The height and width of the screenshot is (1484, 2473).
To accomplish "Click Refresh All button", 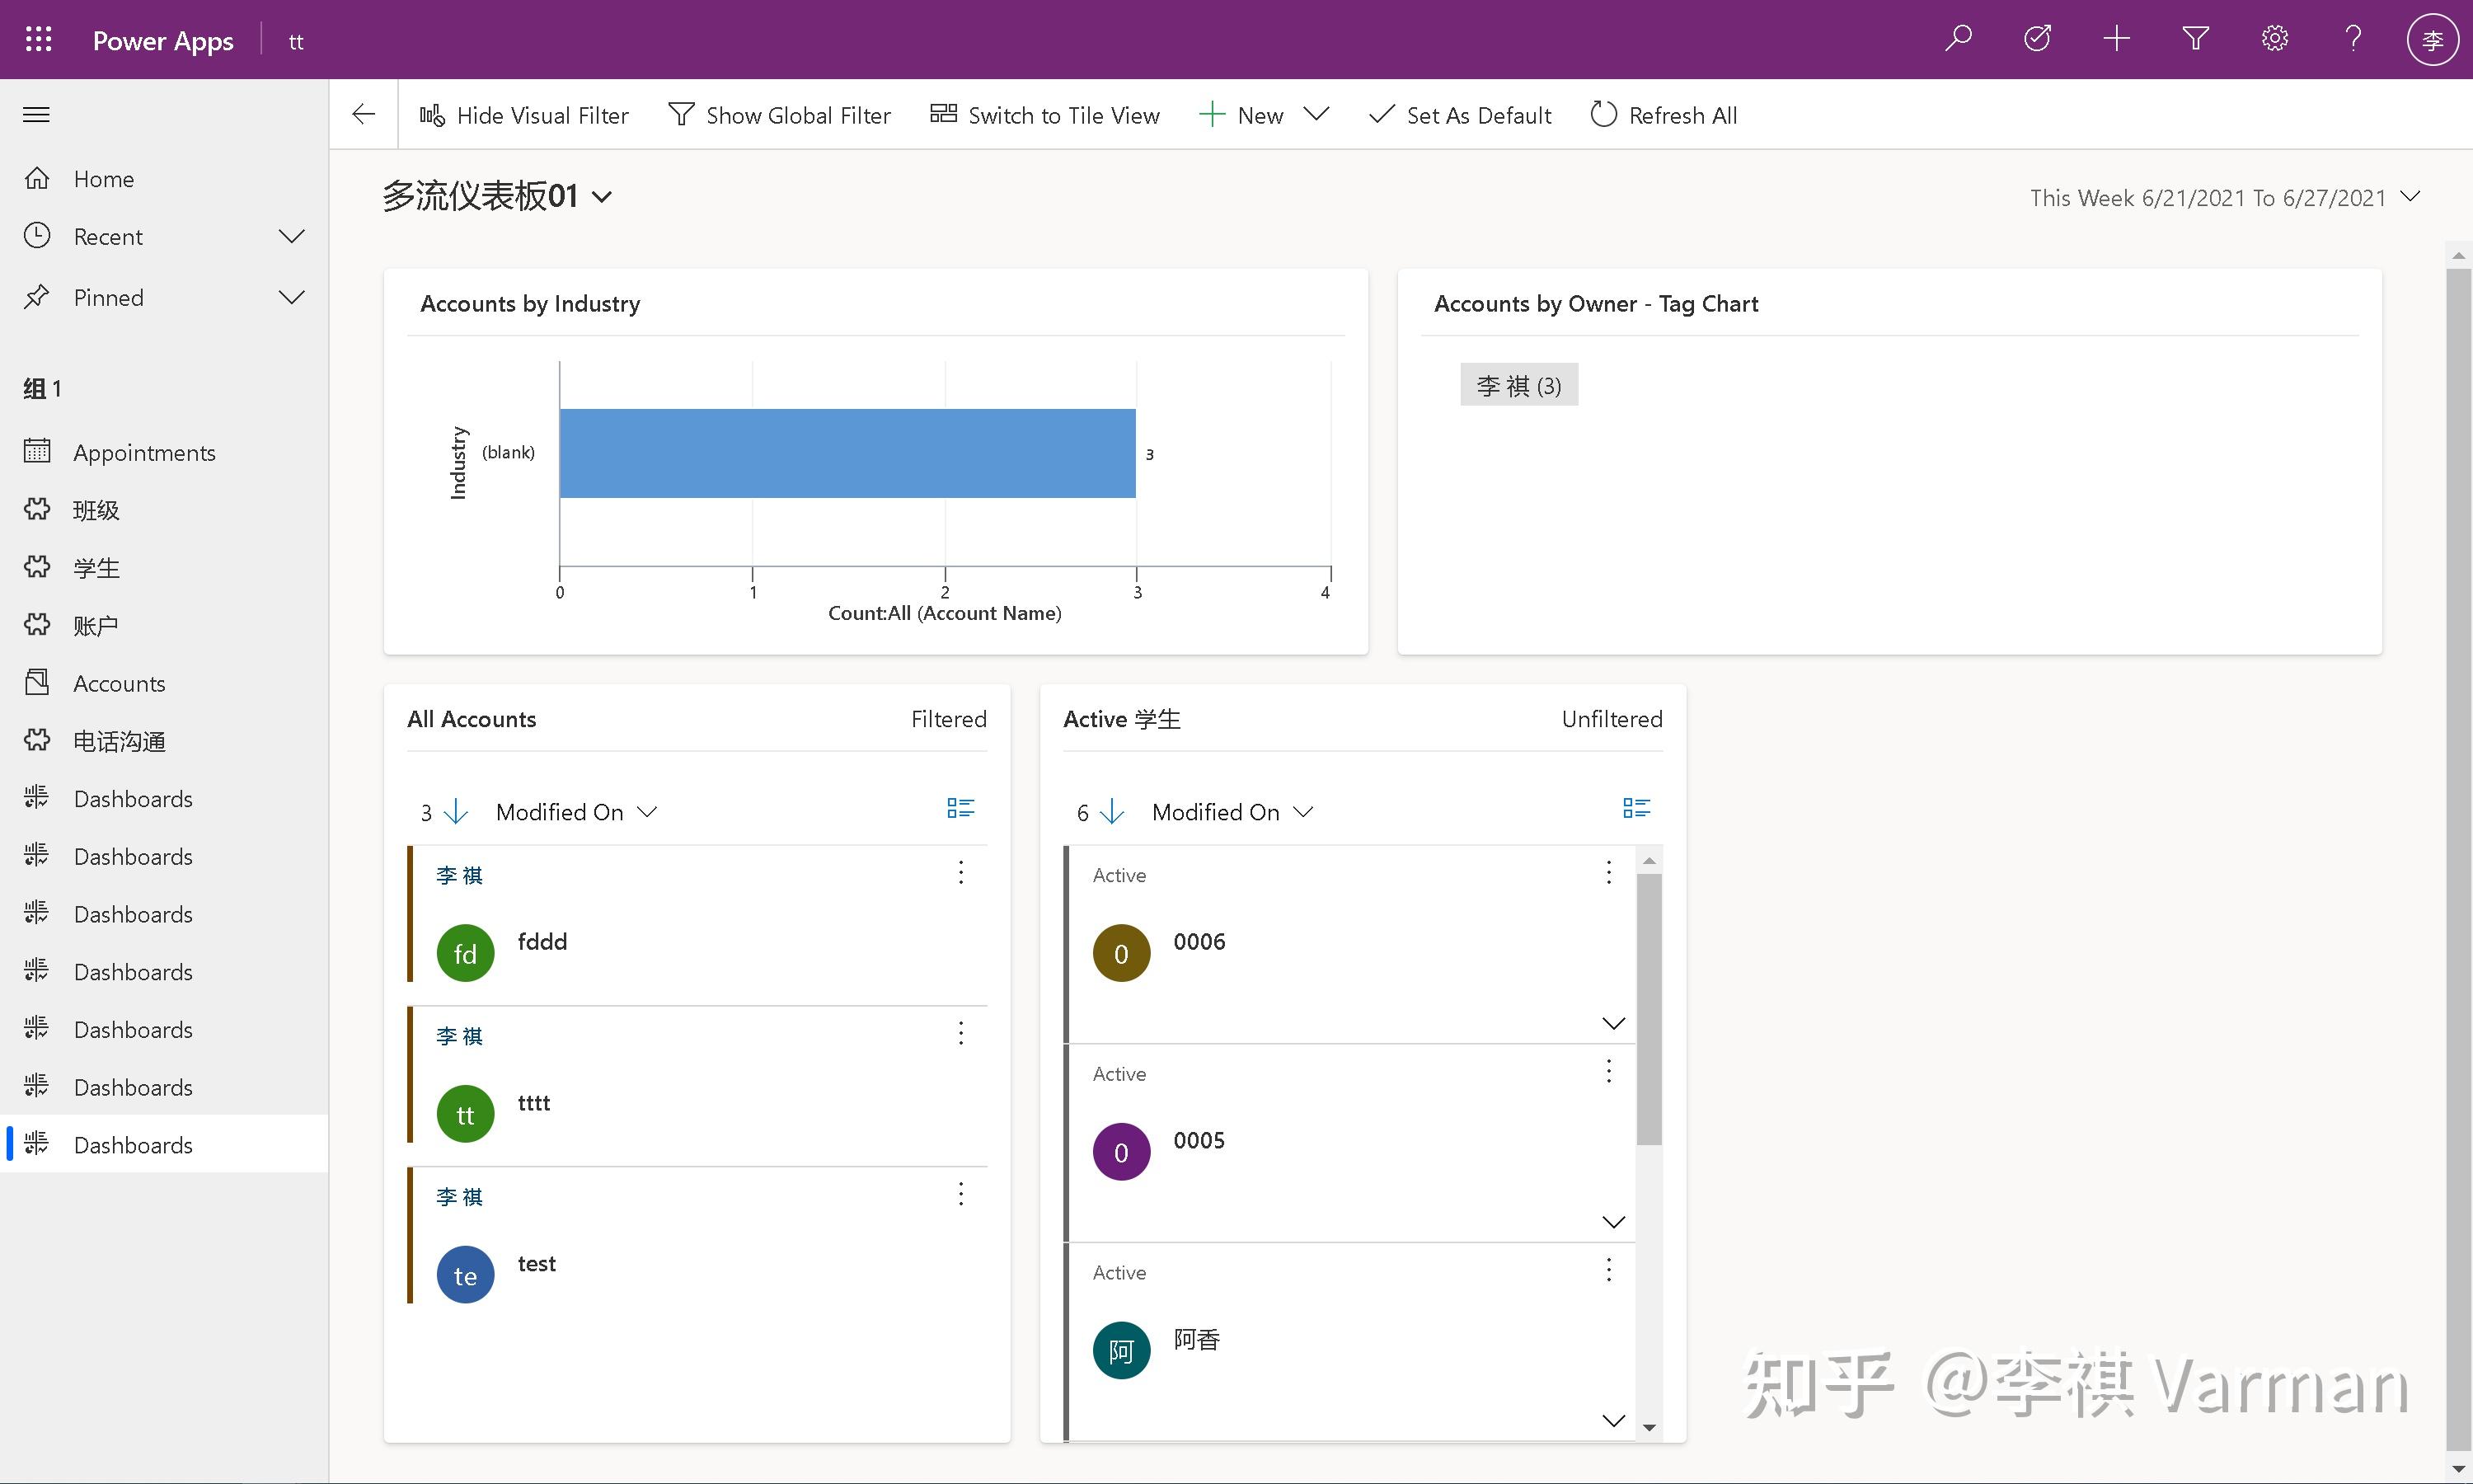I will (1664, 115).
